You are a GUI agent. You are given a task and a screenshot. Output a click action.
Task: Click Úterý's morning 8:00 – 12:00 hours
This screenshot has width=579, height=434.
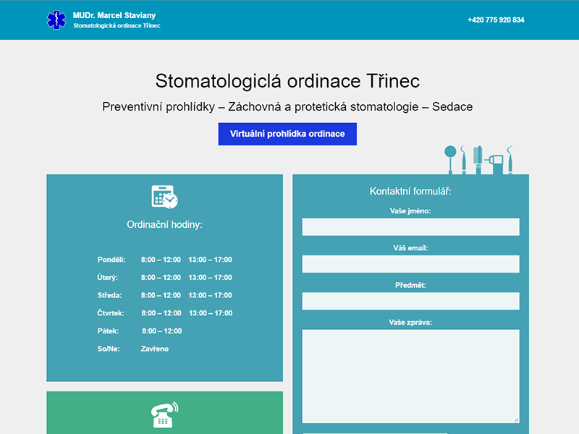161,277
